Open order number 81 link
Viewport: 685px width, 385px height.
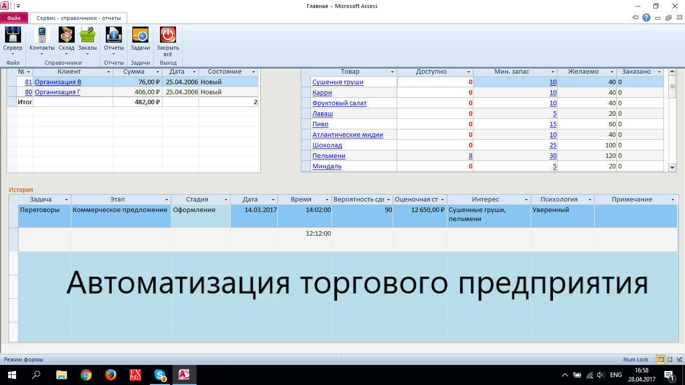pyautogui.click(x=29, y=82)
